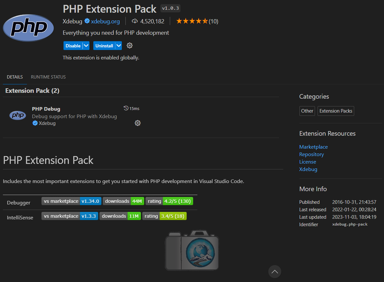Click the Extension Pack (2) heading
Image resolution: width=384 pixels, height=282 pixels.
pos(32,91)
